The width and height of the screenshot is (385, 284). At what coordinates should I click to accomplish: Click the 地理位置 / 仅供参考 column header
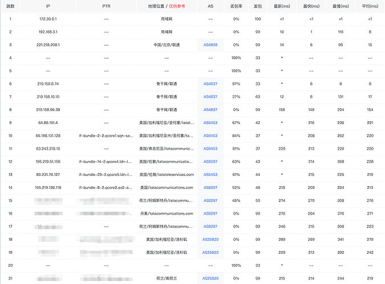point(167,6)
